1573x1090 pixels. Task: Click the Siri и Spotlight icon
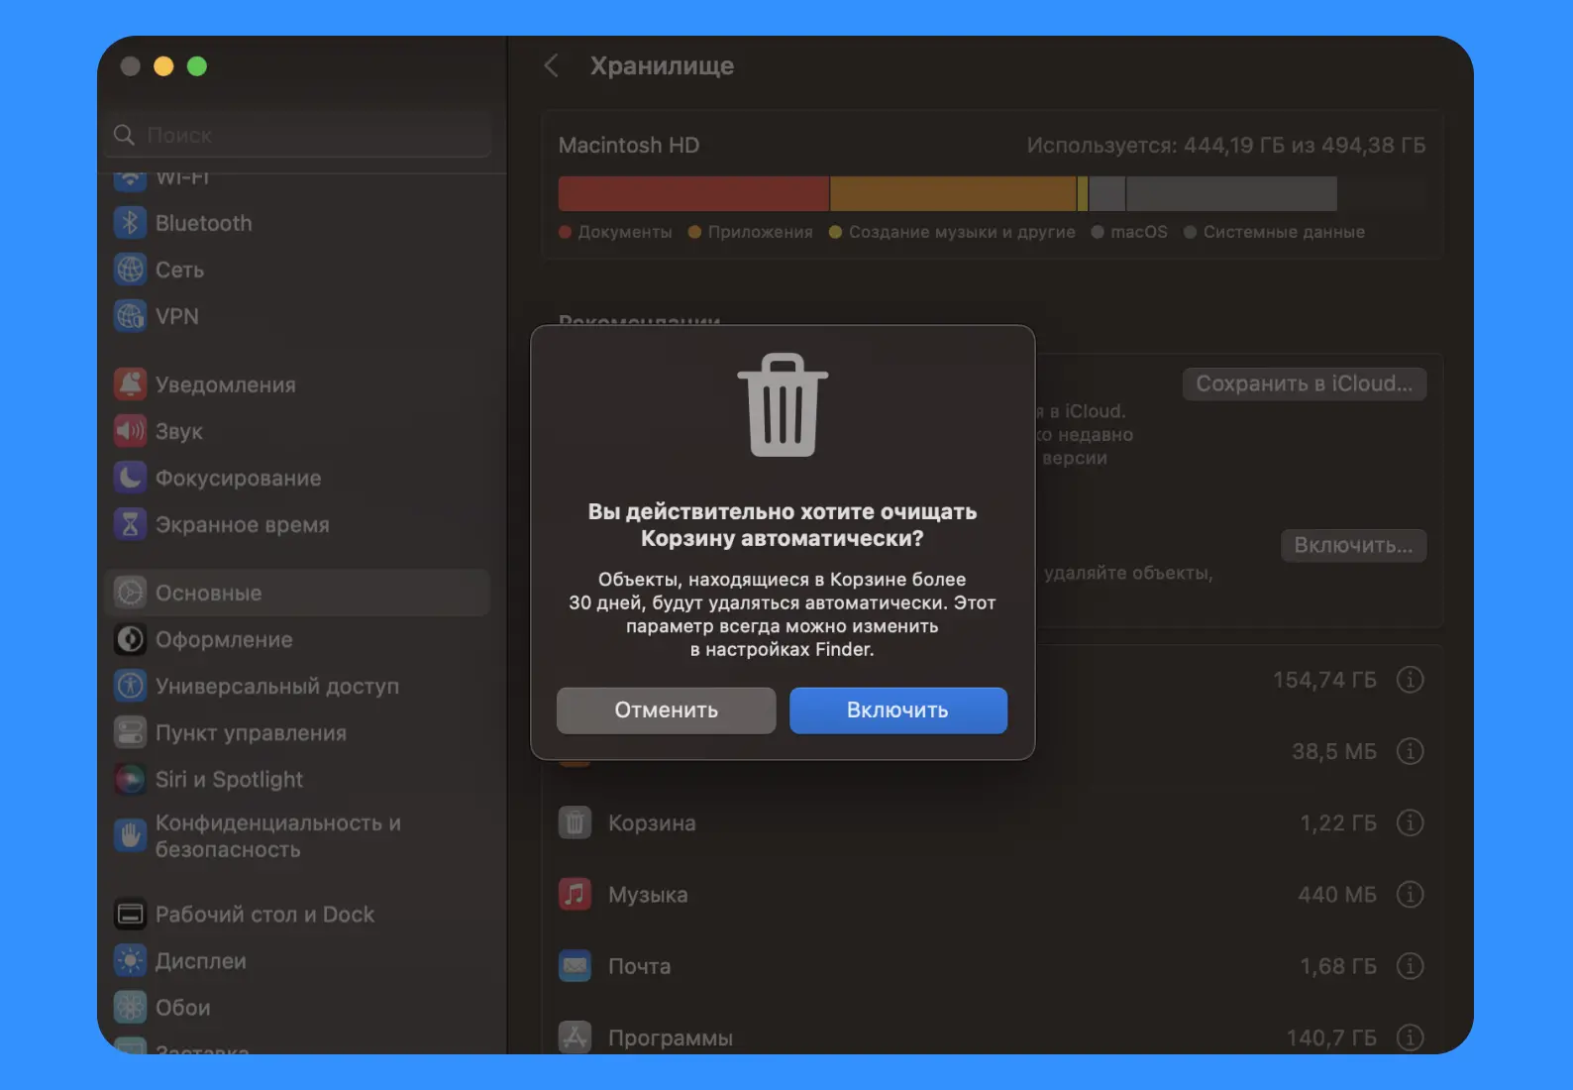click(x=130, y=780)
